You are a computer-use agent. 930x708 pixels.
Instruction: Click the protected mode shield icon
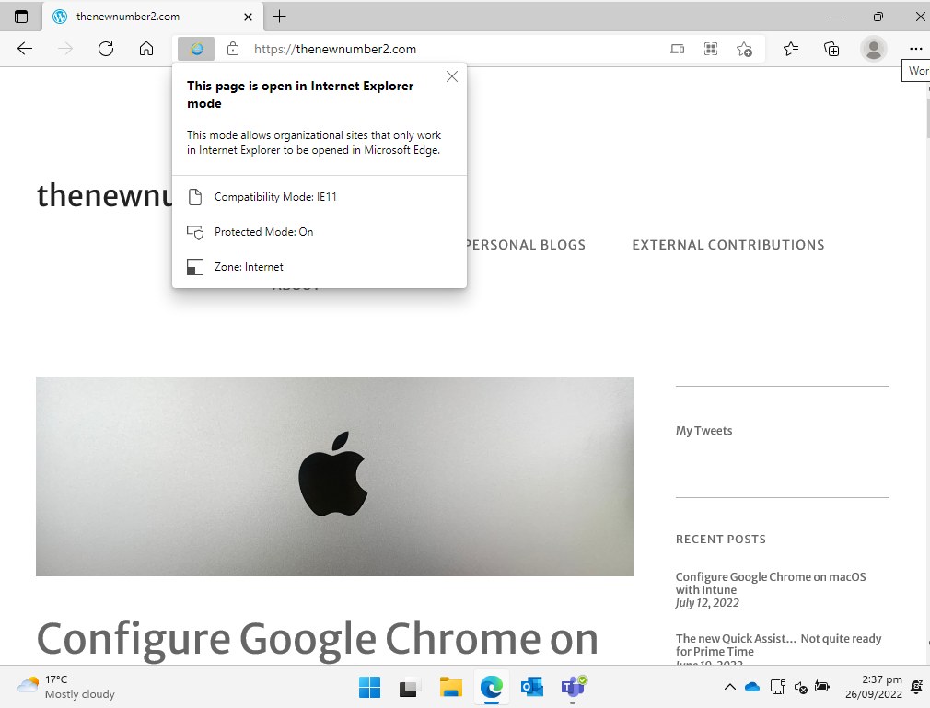(195, 232)
